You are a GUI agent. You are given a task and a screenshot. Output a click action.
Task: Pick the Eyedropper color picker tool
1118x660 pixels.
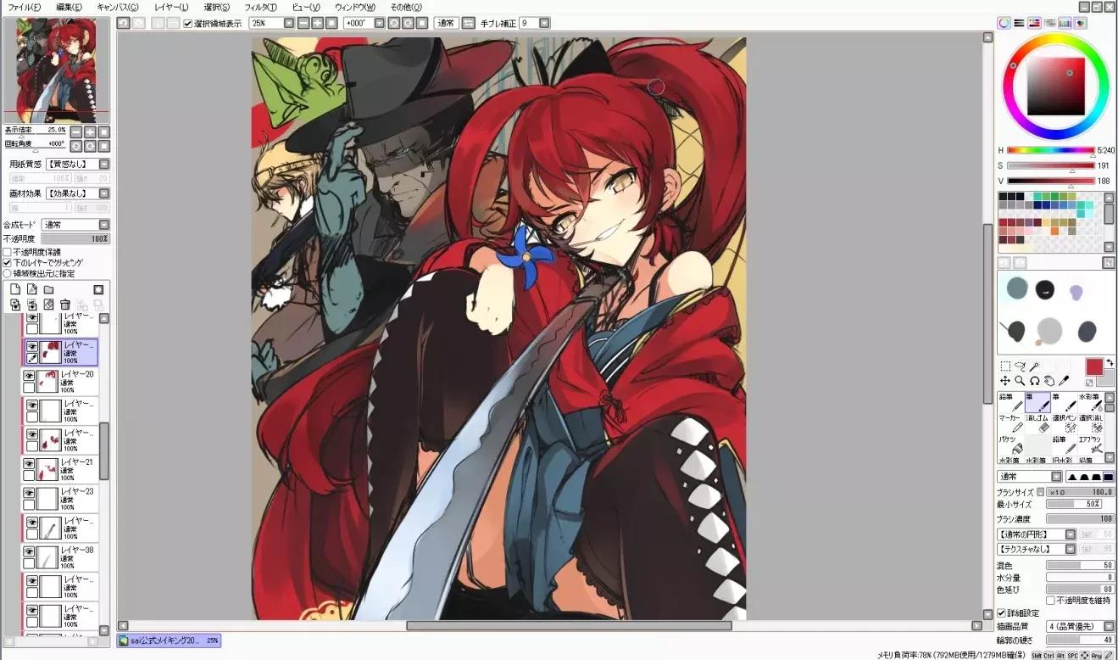pos(1065,381)
